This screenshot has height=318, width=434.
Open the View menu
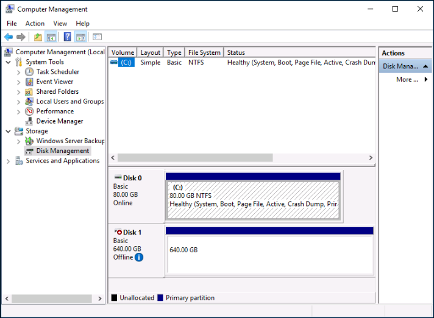pos(60,24)
